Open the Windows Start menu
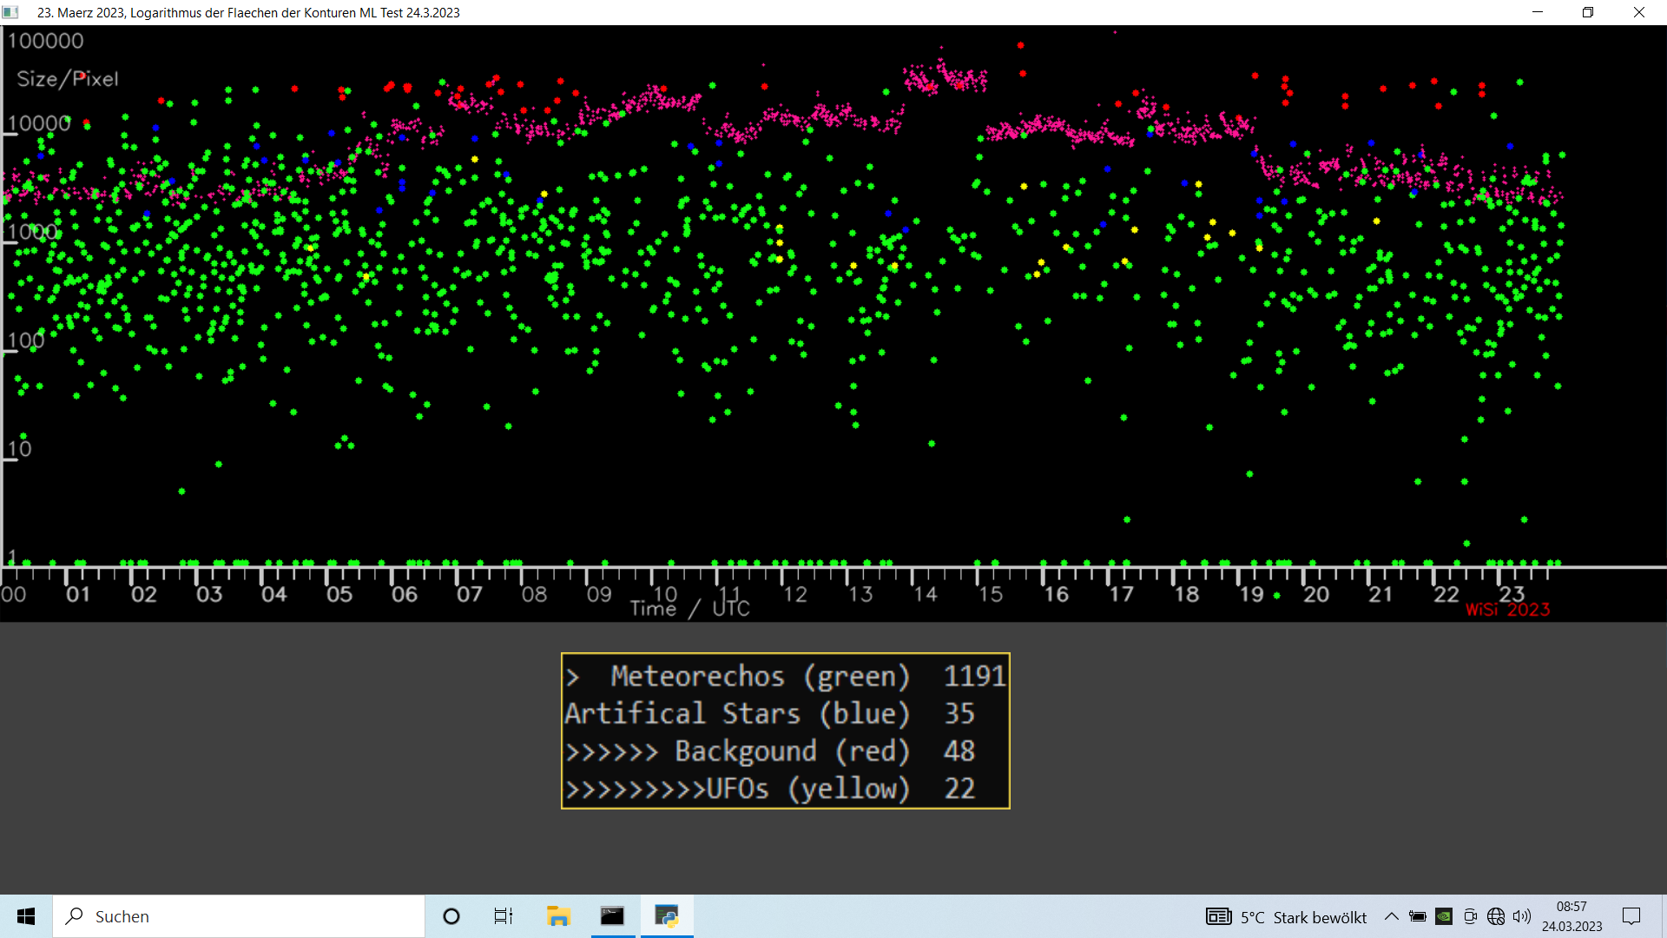Image resolution: width=1667 pixels, height=938 pixels. pyautogui.click(x=26, y=916)
